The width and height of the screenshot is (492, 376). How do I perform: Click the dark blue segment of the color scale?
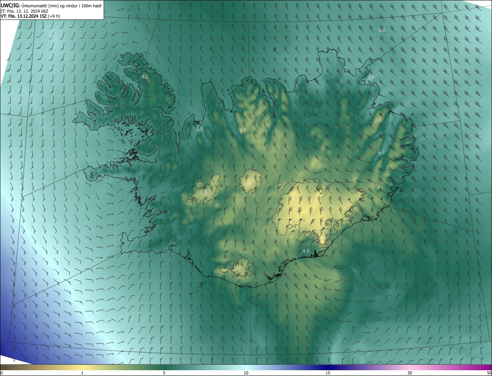pyautogui.click(x=328, y=368)
